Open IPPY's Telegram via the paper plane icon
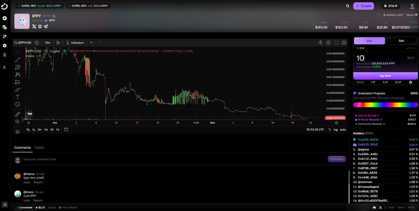The width and height of the screenshot is (419, 211). tap(45, 26)
